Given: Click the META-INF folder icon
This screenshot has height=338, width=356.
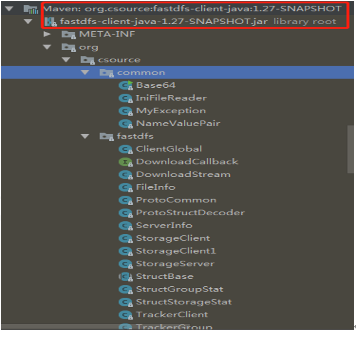Looking at the screenshot, I should click(x=68, y=35).
